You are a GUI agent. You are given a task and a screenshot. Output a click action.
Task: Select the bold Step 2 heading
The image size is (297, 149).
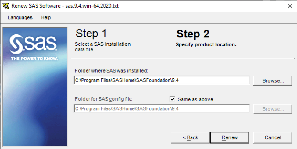(x=193, y=34)
